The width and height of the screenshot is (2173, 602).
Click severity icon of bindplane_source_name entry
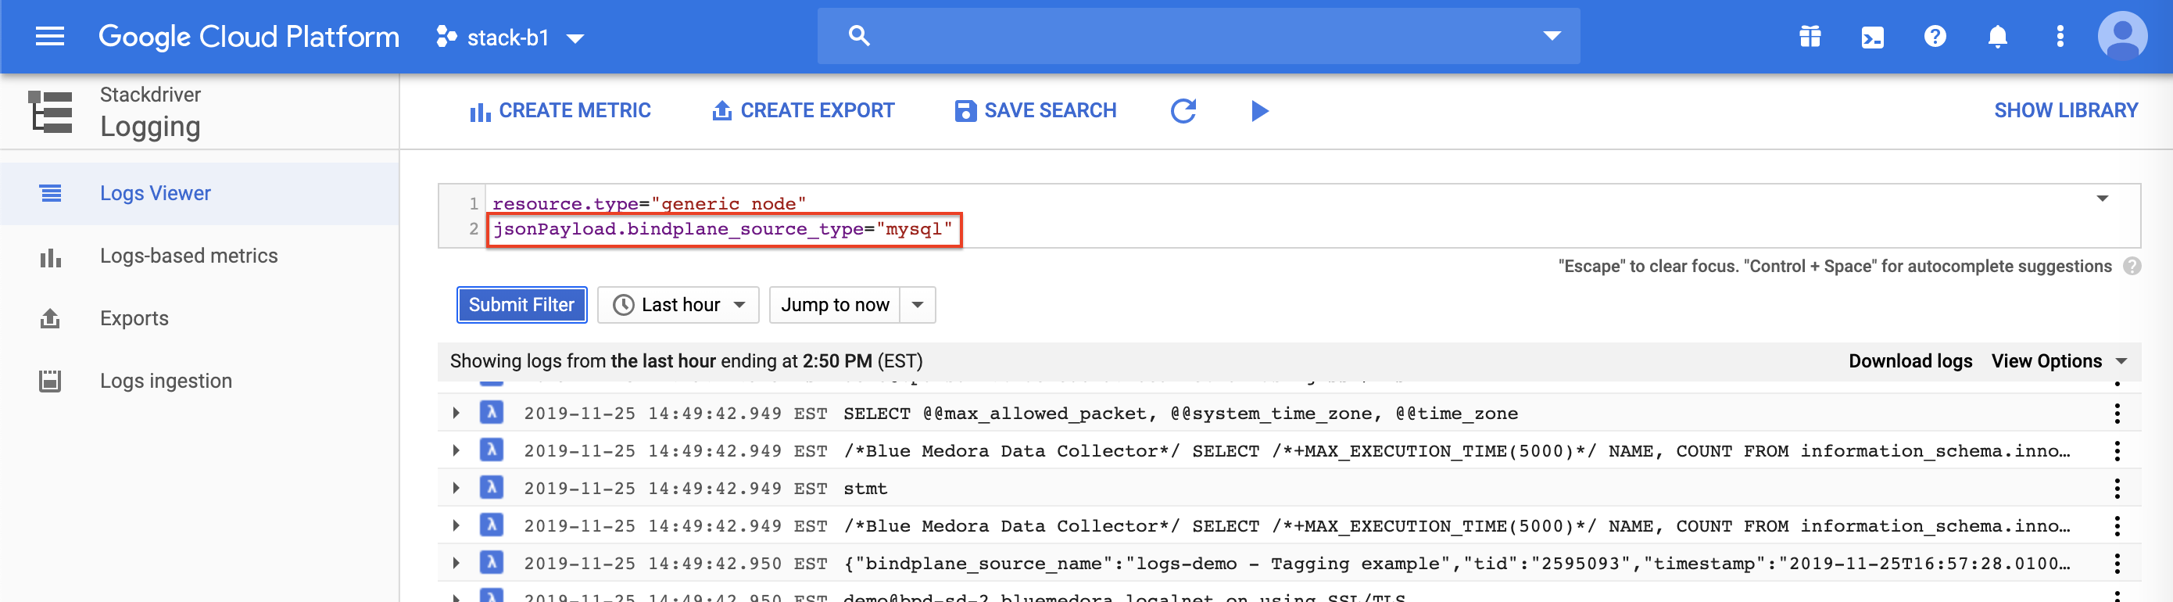pos(492,562)
